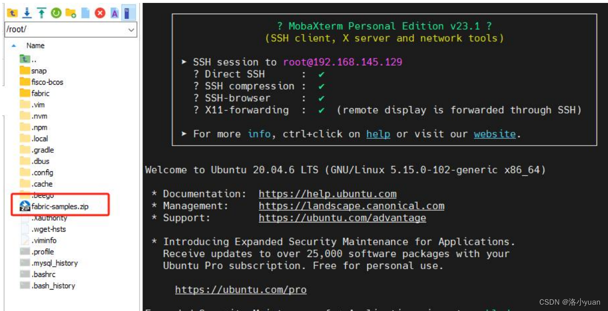
Task: Click the 'SSH-browser' line in banner
Action: click(259, 98)
